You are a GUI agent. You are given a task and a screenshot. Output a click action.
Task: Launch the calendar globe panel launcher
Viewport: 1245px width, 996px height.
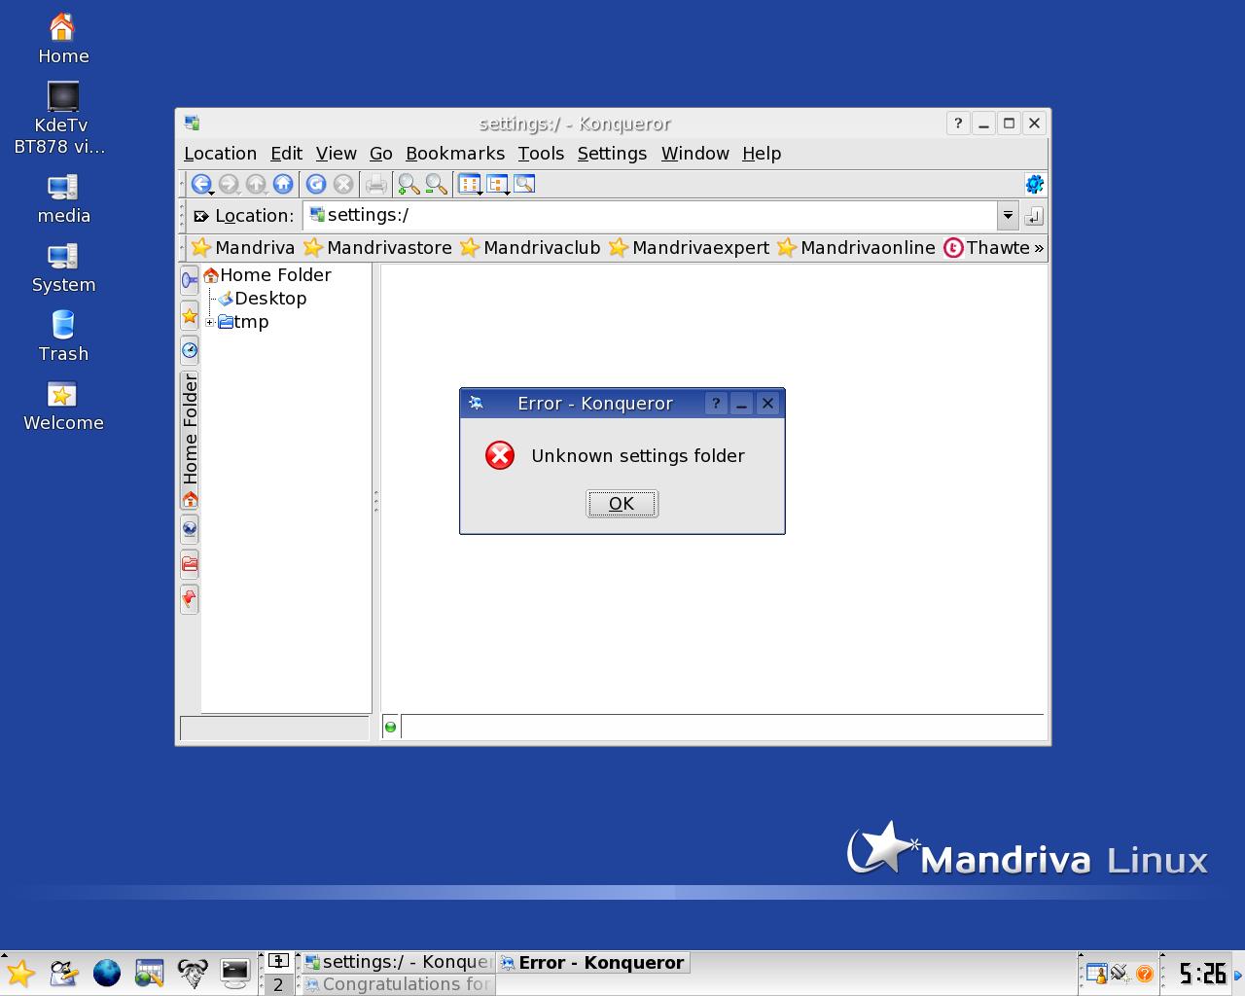click(149, 973)
